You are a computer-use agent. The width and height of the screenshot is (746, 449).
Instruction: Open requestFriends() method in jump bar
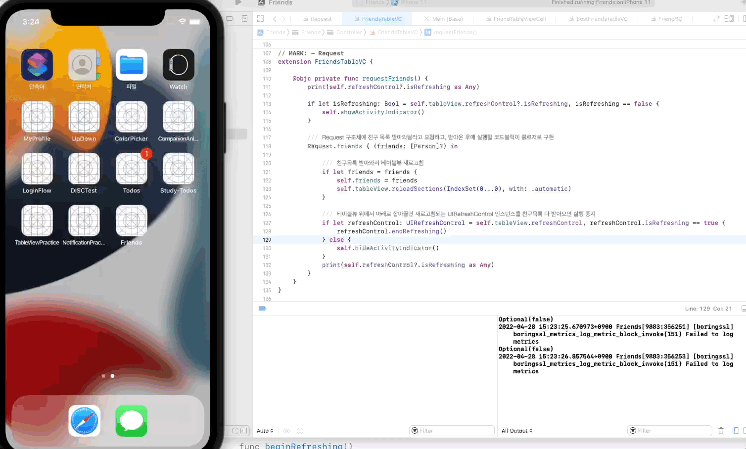[451, 32]
